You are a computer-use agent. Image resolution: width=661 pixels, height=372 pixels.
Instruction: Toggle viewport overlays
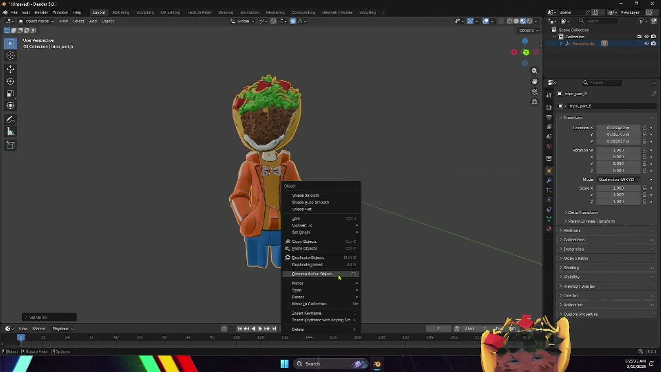tap(486, 21)
